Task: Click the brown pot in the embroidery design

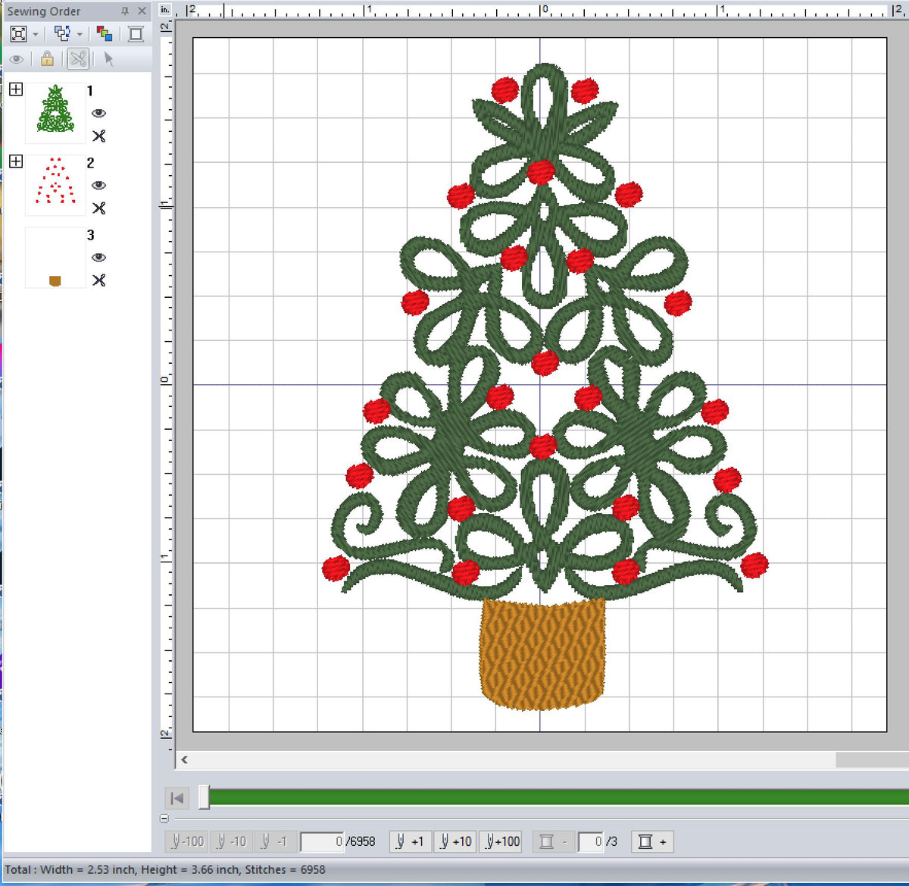Action: [542, 654]
